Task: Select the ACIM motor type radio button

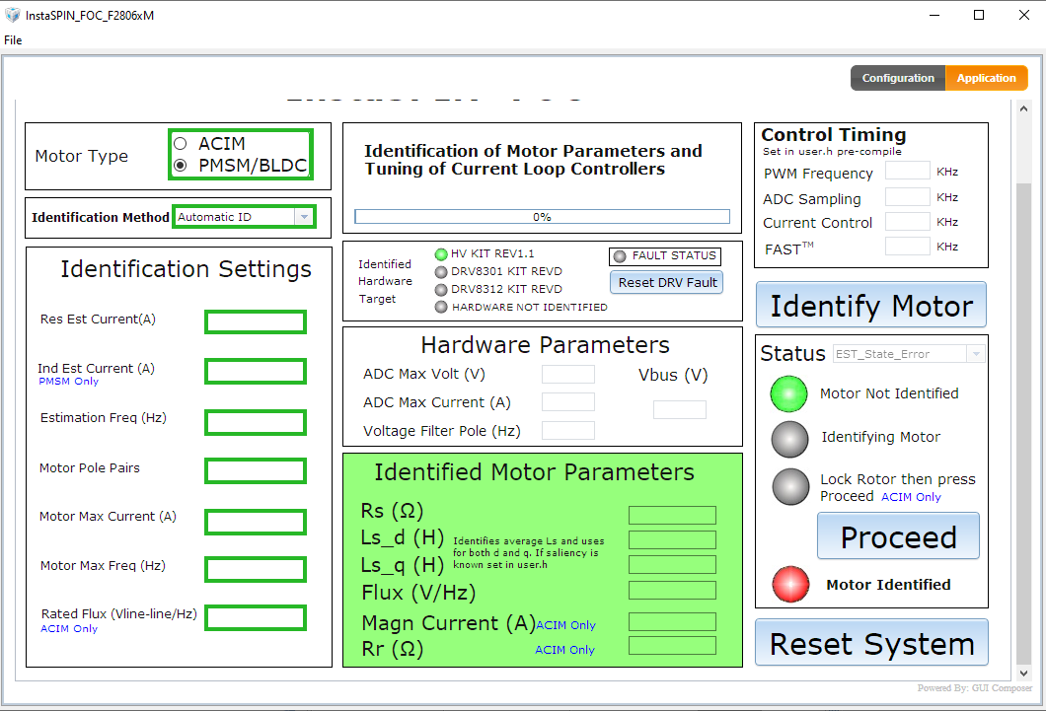Action: (x=181, y=143)
